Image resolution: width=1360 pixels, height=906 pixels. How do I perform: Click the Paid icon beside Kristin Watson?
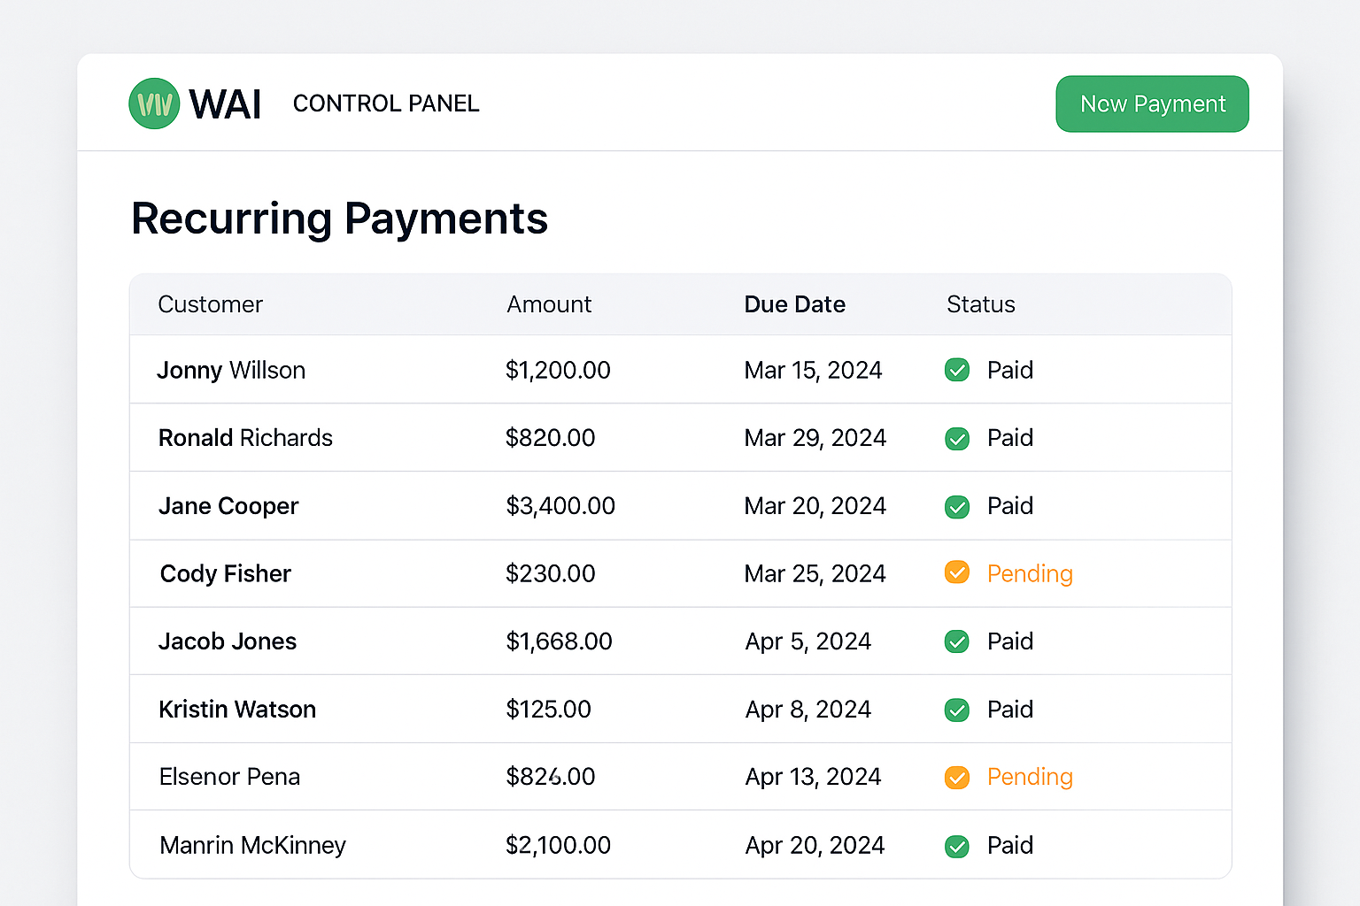tap(957, 710)
